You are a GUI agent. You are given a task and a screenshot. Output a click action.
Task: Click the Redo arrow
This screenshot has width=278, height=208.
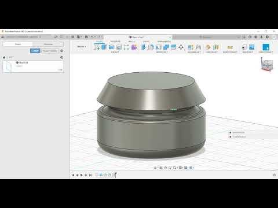click(99, 37)
